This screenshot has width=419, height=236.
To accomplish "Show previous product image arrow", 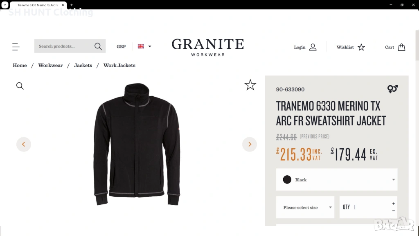I will (24, 144).
